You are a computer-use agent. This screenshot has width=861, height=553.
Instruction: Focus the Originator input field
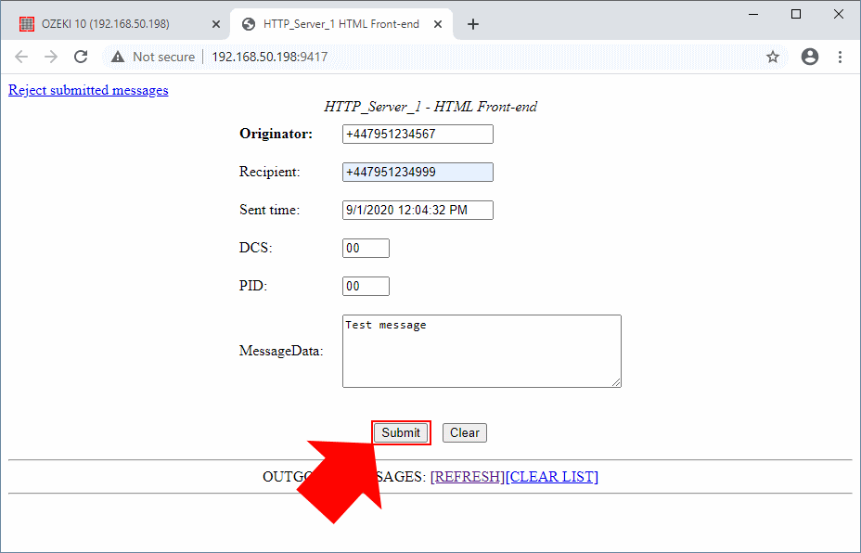coord(418,134)
